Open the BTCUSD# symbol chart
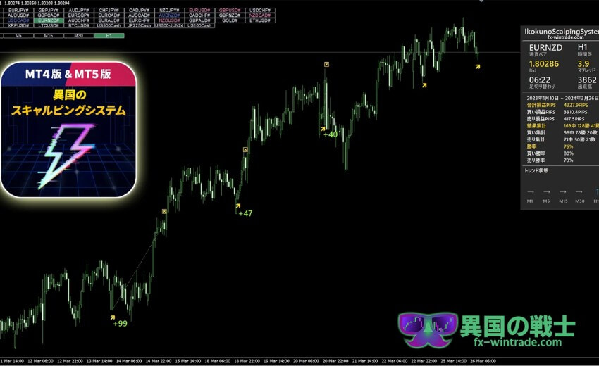This screenshot has height=366, width=599. 79,25
